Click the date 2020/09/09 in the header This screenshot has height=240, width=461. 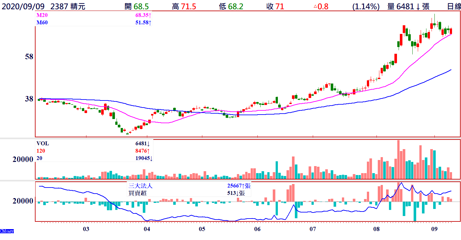coord(22,6)
